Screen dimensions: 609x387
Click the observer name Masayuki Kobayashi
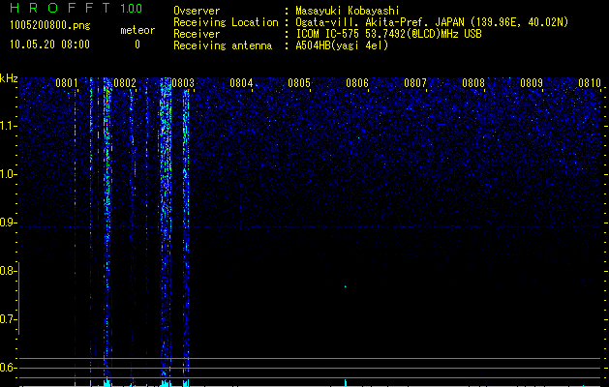(348, 11)
